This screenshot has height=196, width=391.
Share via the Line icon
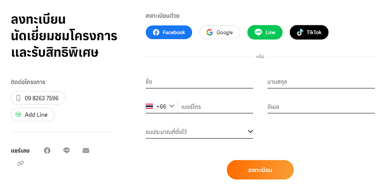(x=66, y=151)
